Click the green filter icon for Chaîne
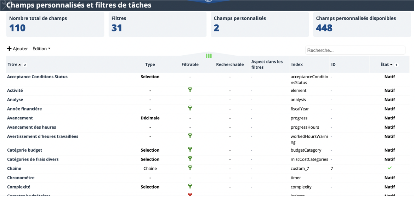Image resolution: width=415 pixels, height=197 pixels. tap(190, 168)
